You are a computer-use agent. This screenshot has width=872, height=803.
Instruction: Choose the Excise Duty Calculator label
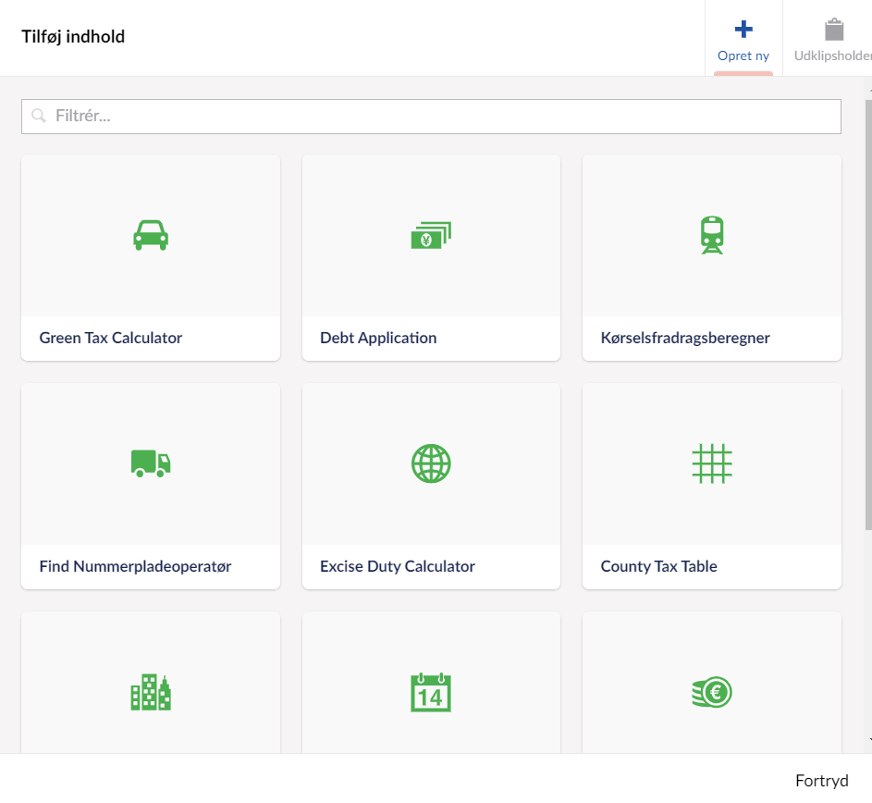[x=398, y=566]
